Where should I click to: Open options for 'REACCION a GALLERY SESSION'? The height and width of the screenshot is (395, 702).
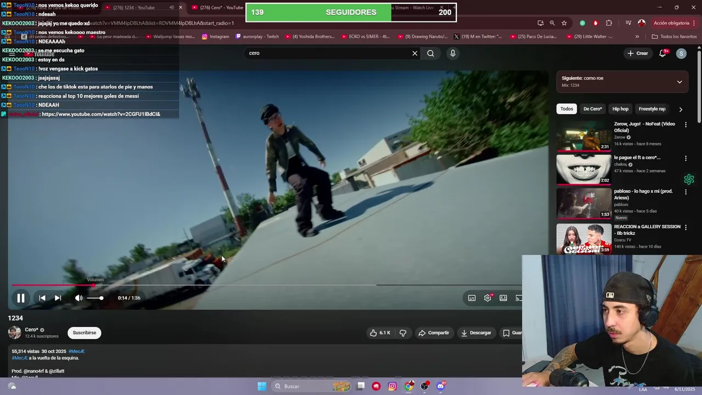(686, 227)
